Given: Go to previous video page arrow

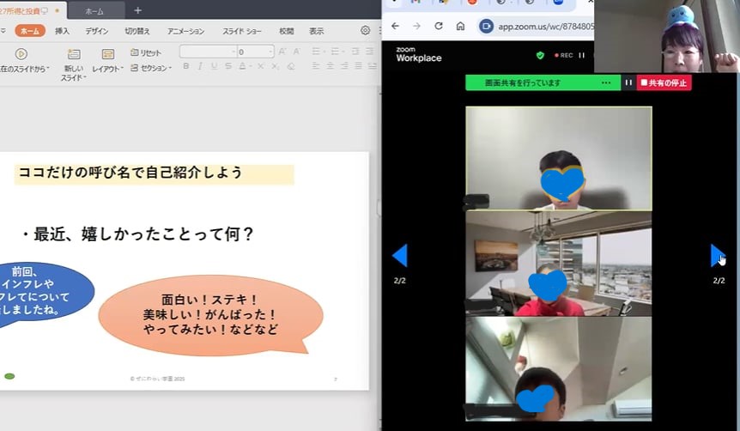Looking at the screenshot, I should [399, 255].
